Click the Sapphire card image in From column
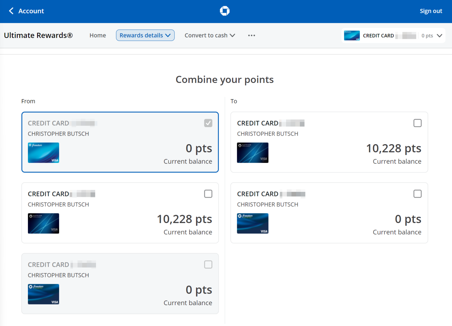Screen dimensions: 452x326 (44, 223)
